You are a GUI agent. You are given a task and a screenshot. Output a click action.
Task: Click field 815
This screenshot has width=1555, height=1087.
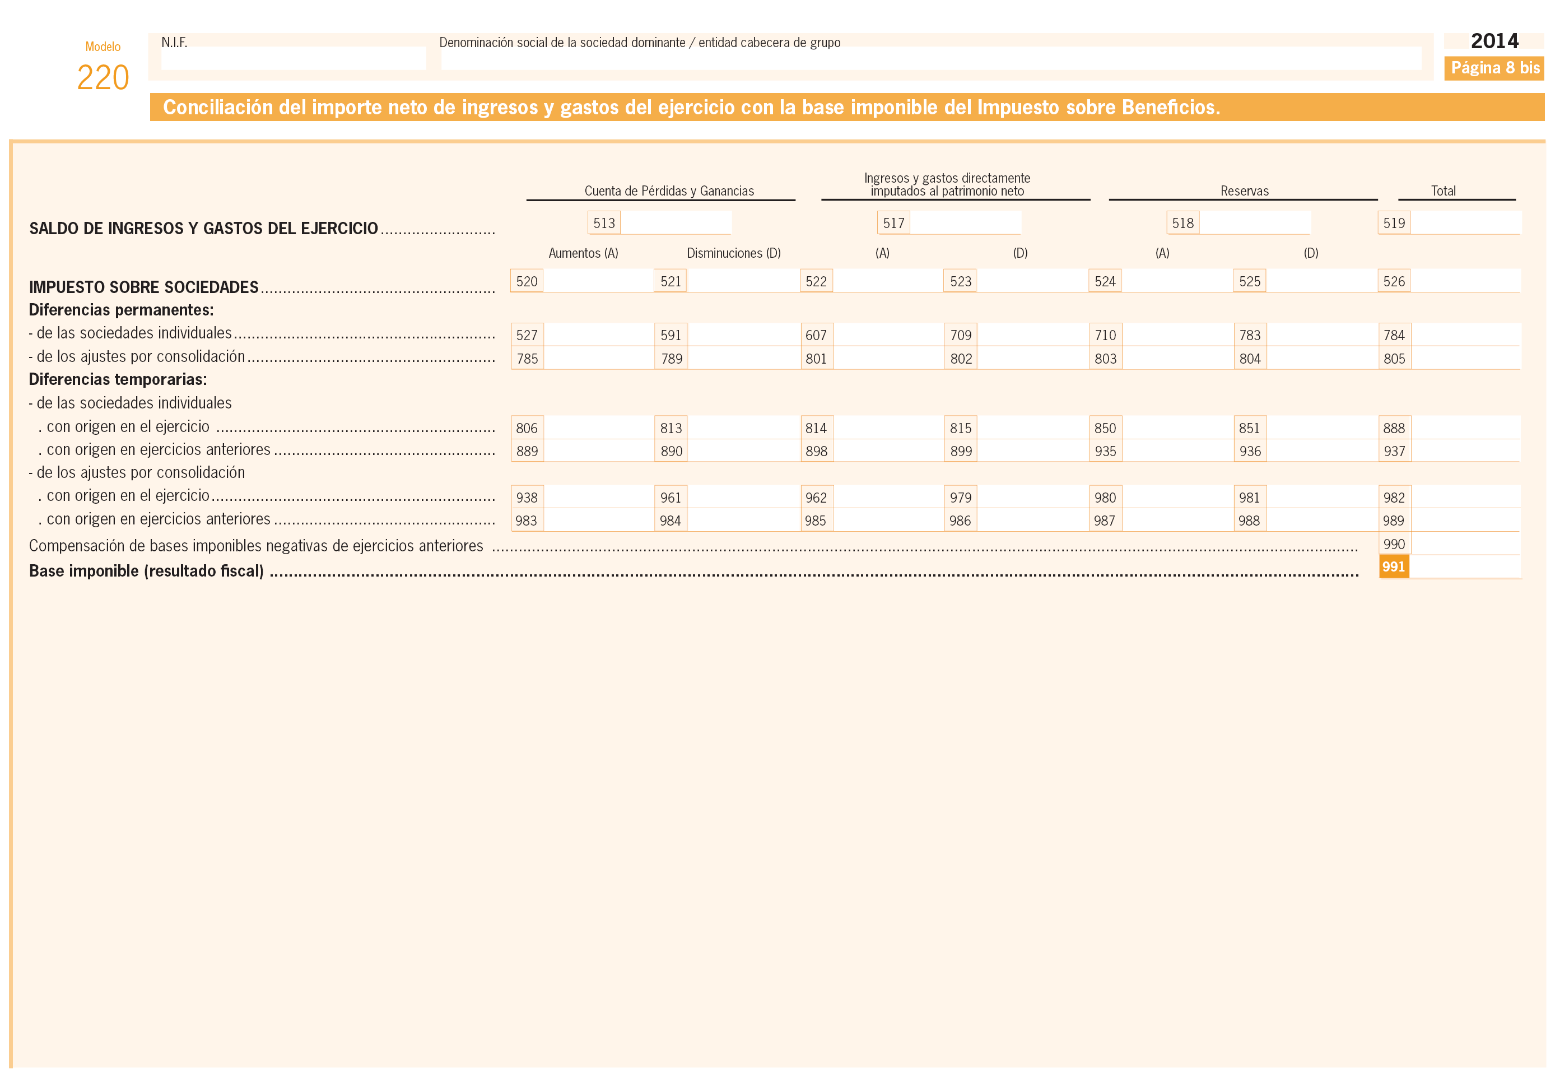(1033, 428)
